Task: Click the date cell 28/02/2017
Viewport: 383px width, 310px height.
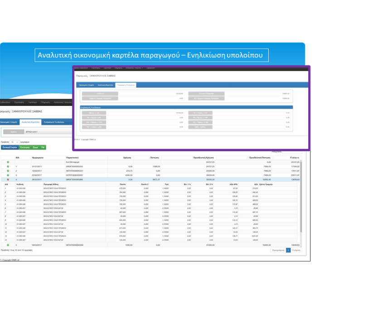Action: pos(37,179)
